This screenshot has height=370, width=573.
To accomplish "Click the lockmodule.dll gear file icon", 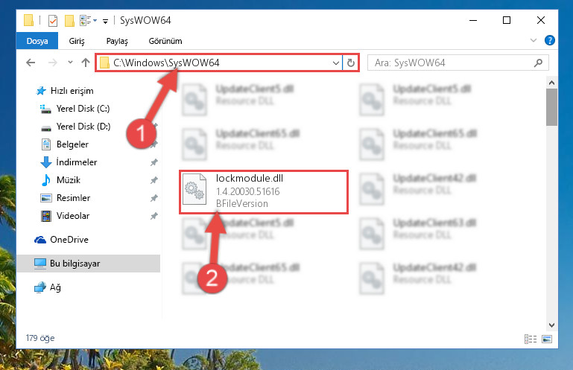I will (194, 189).
